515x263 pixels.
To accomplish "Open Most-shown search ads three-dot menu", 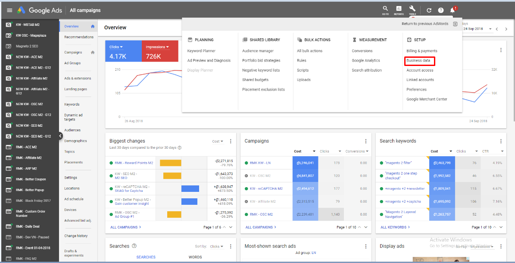I will click(365, 246).
